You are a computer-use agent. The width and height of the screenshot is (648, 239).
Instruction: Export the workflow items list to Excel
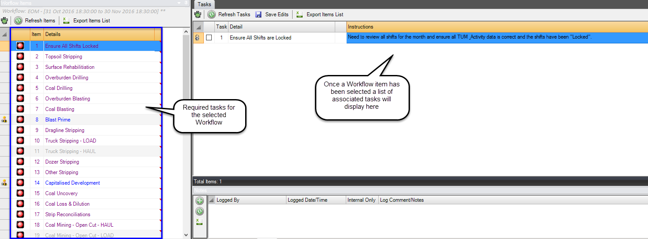coord(86,21)
